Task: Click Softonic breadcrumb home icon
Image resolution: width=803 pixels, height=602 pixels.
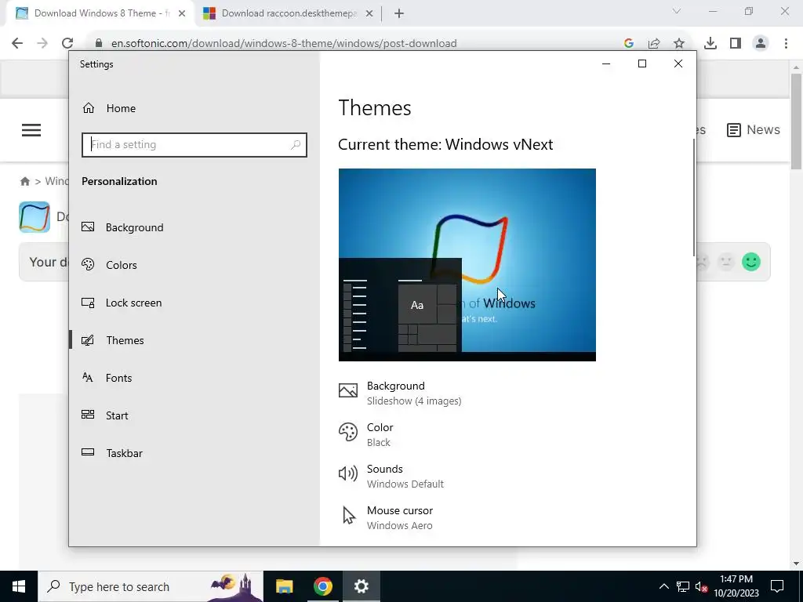Action: (x=25, y=181)
